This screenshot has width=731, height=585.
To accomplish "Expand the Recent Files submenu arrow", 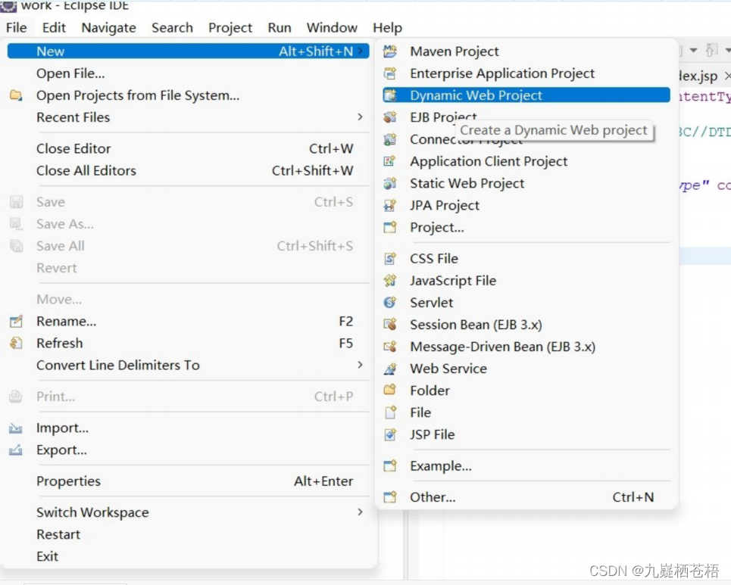I will coord(360,117).
